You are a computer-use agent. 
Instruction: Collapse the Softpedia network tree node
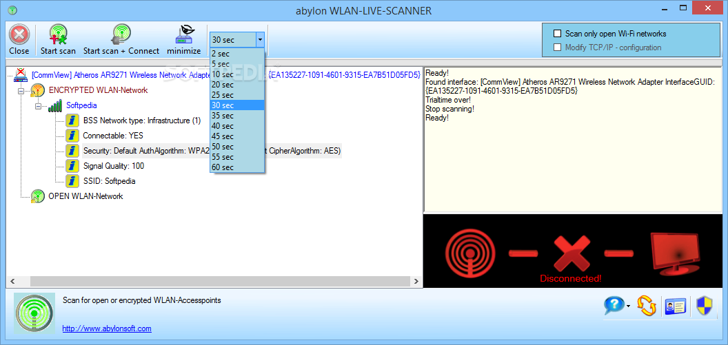coord(38,106)
